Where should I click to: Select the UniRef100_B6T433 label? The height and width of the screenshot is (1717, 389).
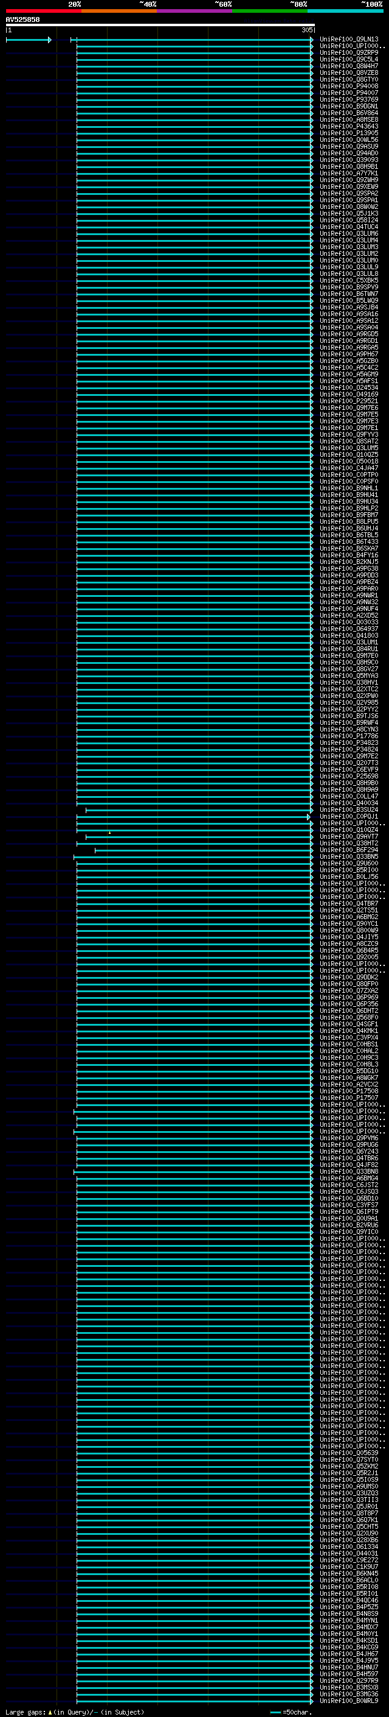tap(349, 542)
